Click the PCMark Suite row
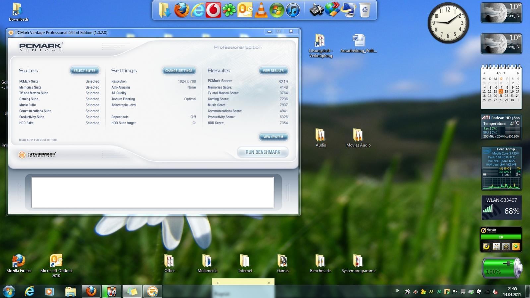This screenshot has width=530, height=298. [59, 81]
